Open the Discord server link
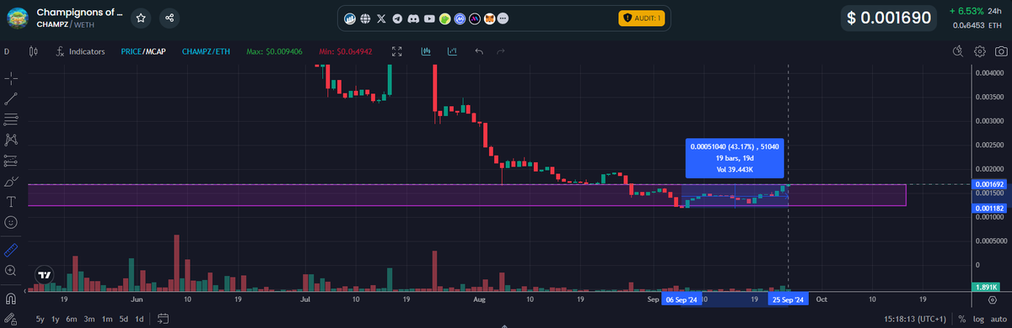The height and width of the screenshot is (328, 1012). (414, 18)
